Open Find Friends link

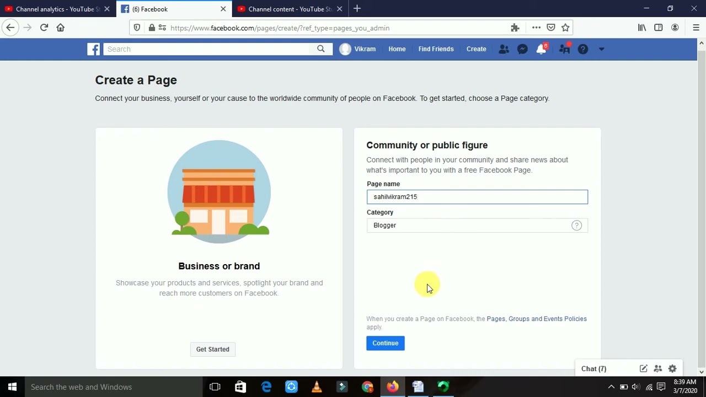tap(436, 49)
